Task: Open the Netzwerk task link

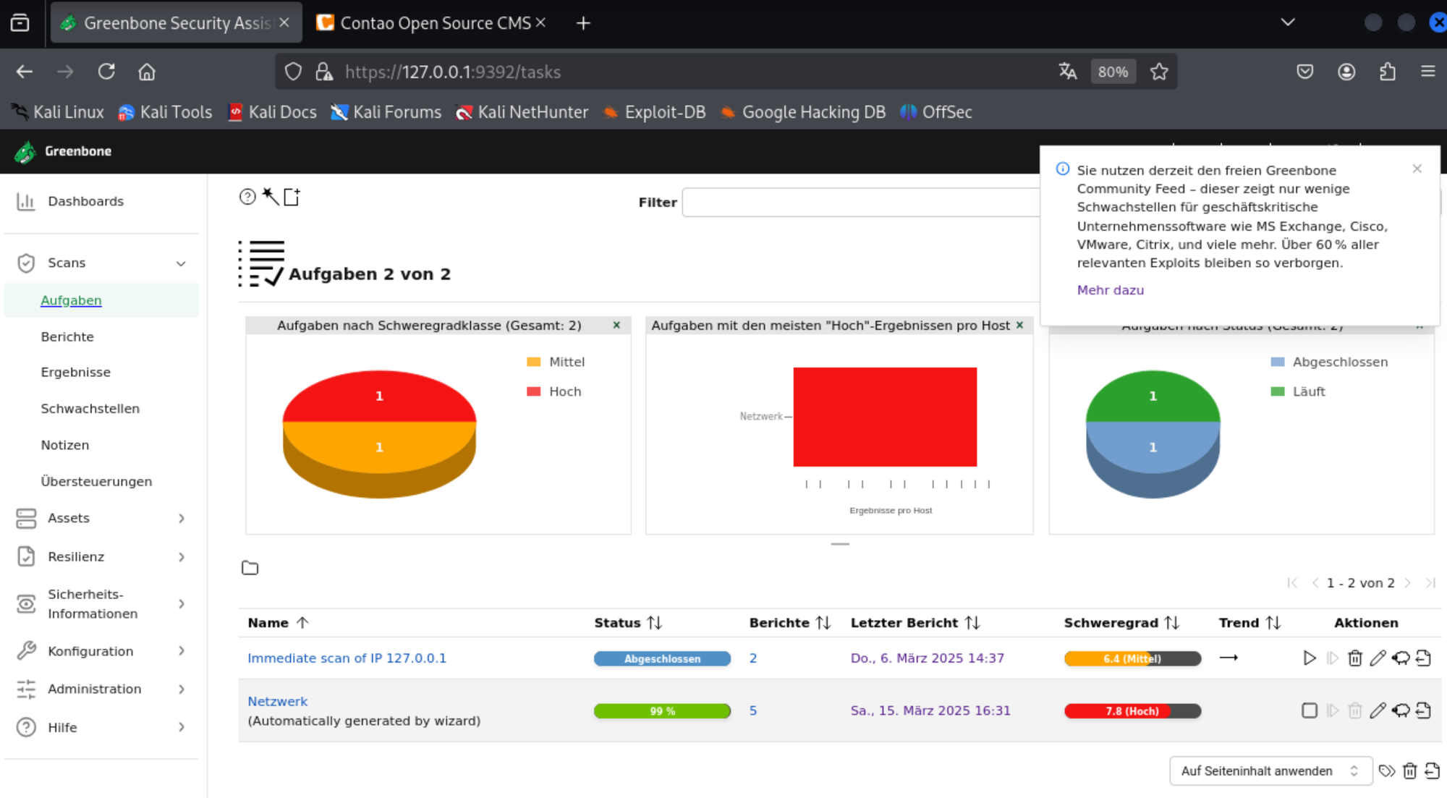Action: point(277,701)
